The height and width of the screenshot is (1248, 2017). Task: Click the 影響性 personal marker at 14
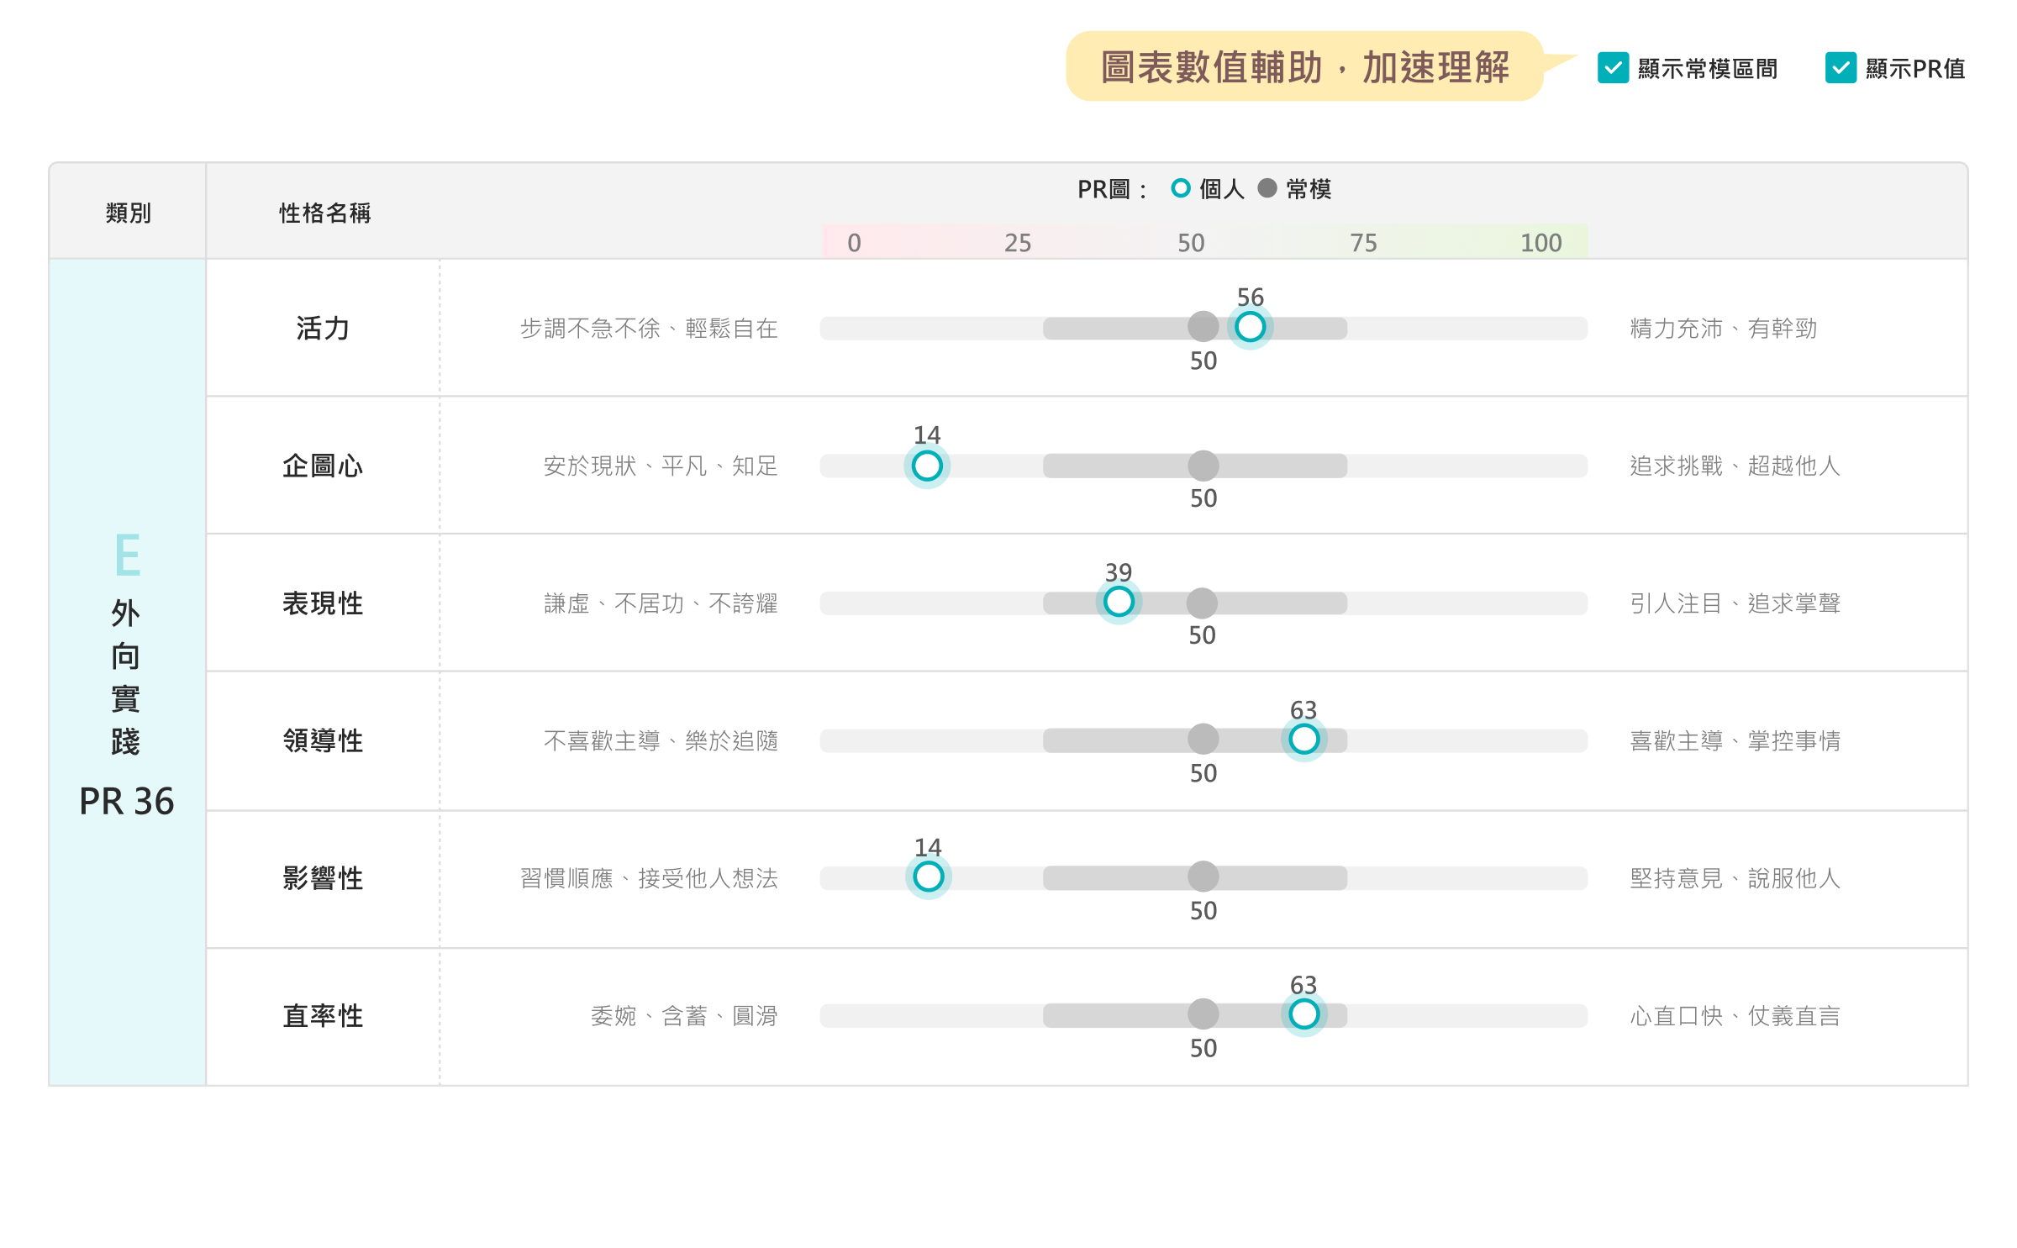coord(928,877)
